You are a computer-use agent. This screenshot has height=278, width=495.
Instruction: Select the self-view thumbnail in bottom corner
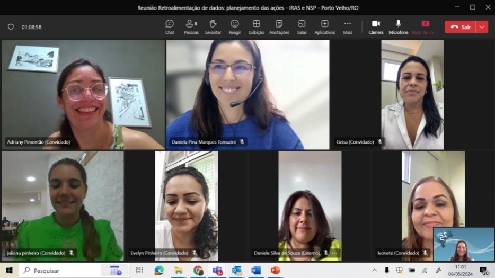[464, 244]
